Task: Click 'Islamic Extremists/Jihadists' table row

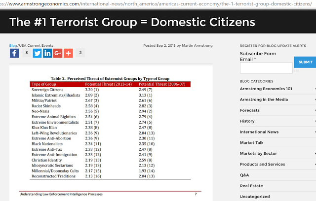Action: [x=110, y=95]
